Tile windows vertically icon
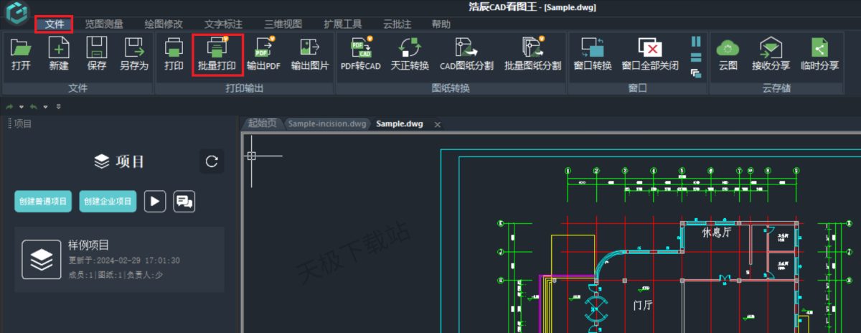Screen dimensions: 861x333 (696, 42)
